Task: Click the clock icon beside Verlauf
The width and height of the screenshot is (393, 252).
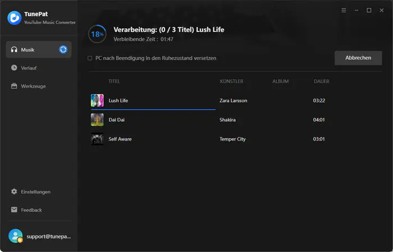Action: [14, 68]
